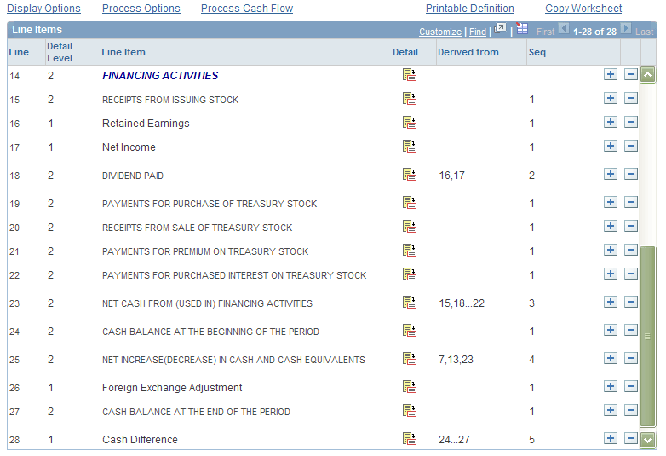Open detail icon for RECEIPTS FROM ISSUING STOCK

410,99
